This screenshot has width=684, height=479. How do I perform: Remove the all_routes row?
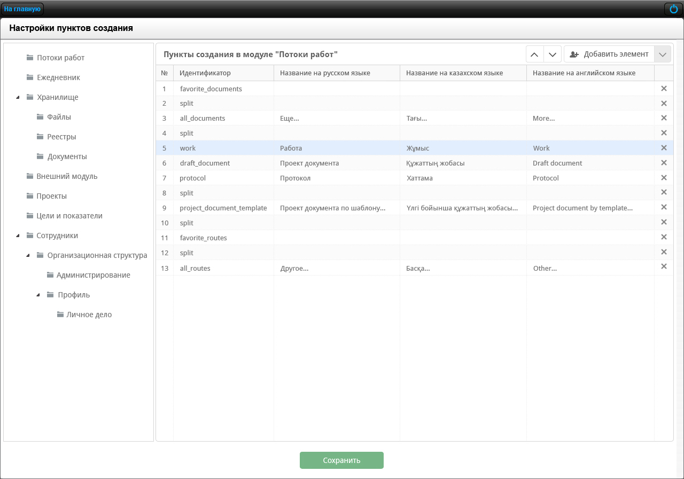pos(664,266)
